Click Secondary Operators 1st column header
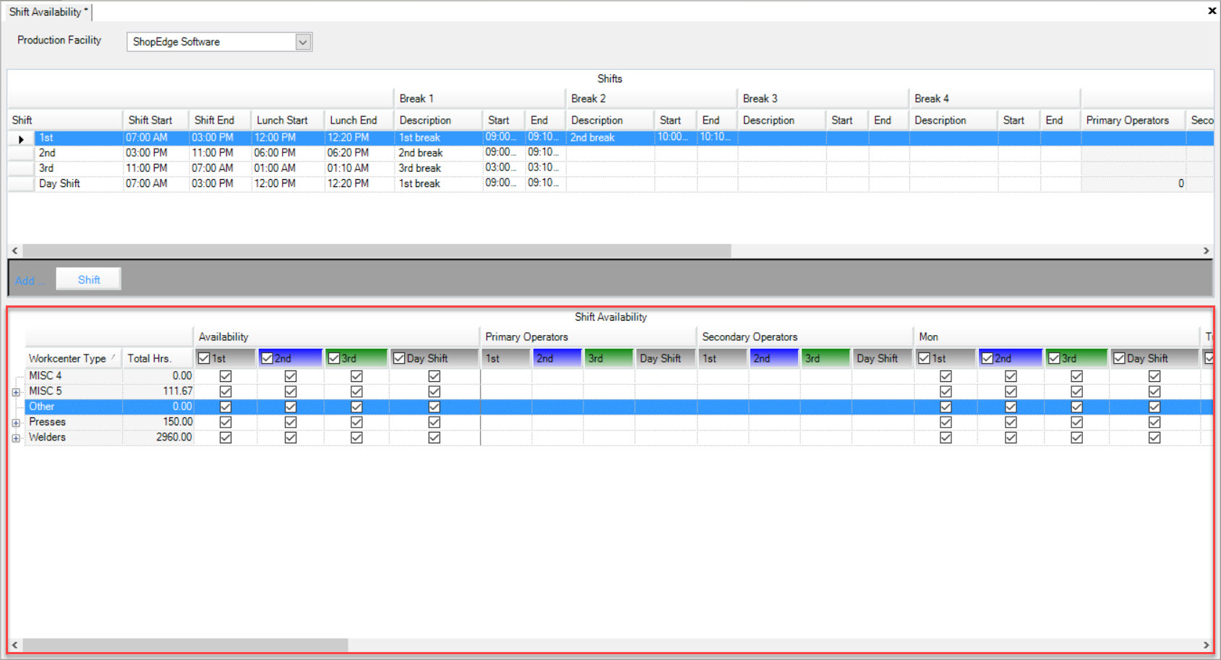Viewport: 1221px width, 660px height. point(722,358)
